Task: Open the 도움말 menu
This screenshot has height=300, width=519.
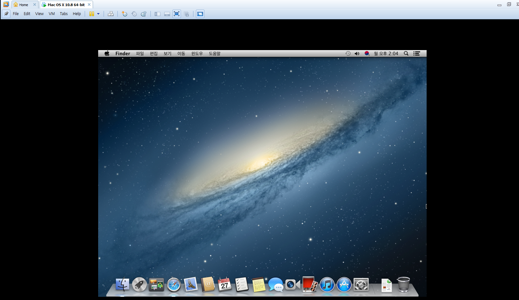Action: tap(215, 54)
